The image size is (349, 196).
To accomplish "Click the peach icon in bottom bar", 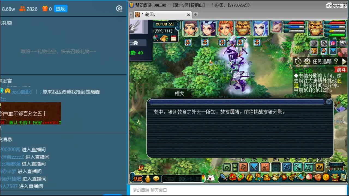I will (x=309, y=177).
